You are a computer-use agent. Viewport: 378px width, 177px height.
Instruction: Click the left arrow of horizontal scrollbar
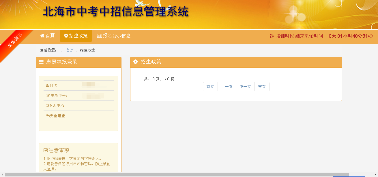(2, 174)
